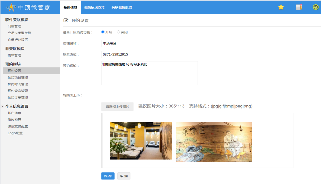
Task: Click the 建议图片大小：365*113 hint text
Action: pos(161,106)
